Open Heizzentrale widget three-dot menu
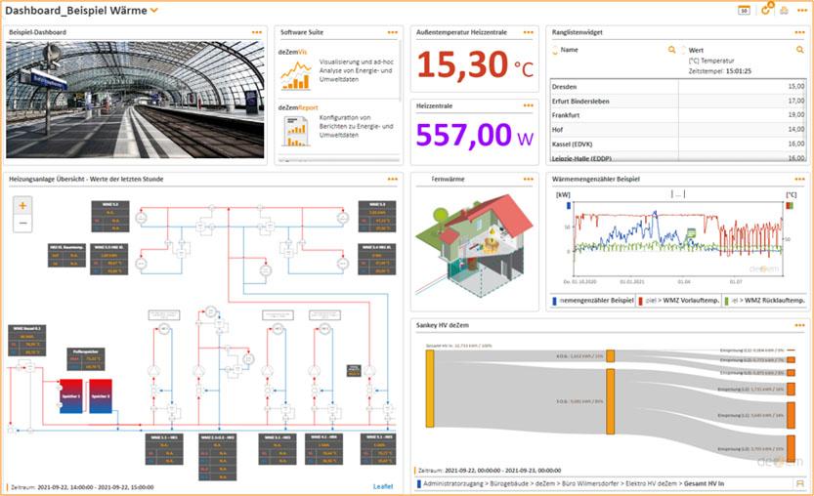The height and width of the screenshot is (496, 814). [x=528, y=105]
